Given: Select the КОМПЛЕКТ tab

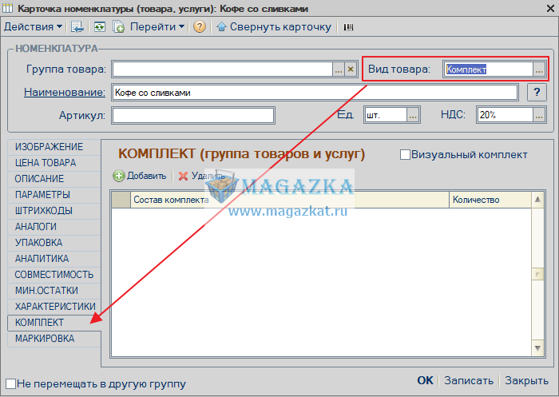Looking at the screenshot, I should pyautogui.click(x=54, y=323).
